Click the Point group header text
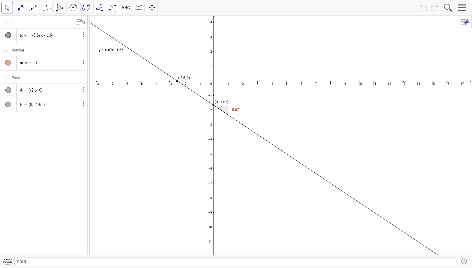Image resolution: width=472 pixels, height=268 pixels. point(16,78)
